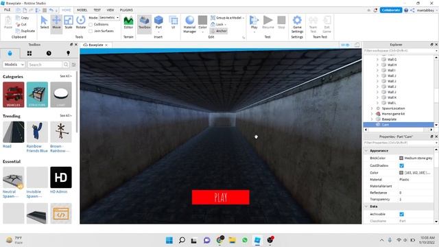Click the Paste clipboard button
Viewport: 439px width, 247px height.
(x=8, y=23)
